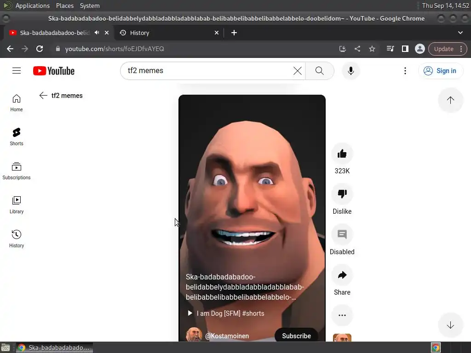
Task: Reload the page
Action: [x=40, y=49]
